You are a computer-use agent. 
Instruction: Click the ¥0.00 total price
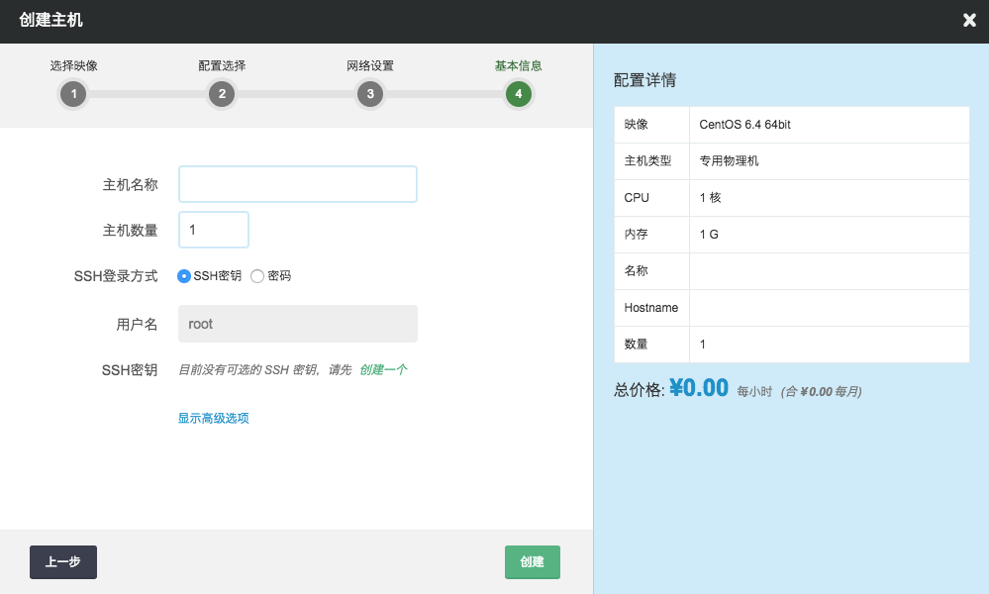coord(699,388)
